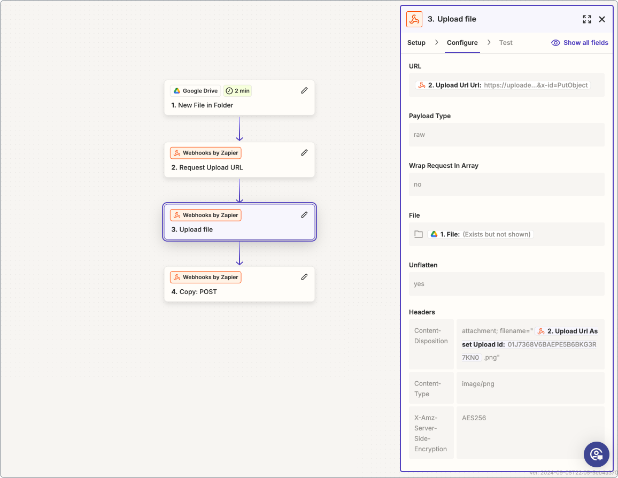
Task: Edit the Upload file step pencil
Action: click(304, 215)
